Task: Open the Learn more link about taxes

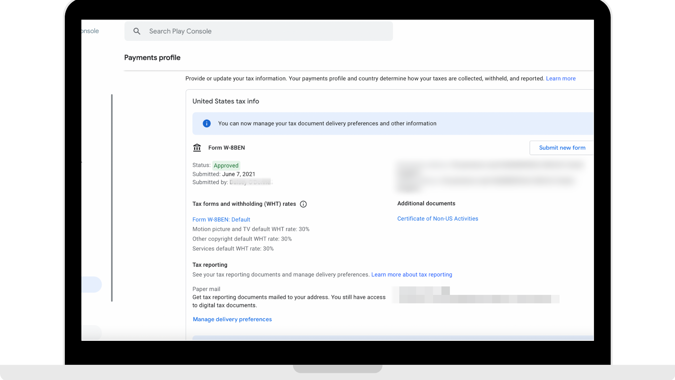Action: [x=561, y=78]
